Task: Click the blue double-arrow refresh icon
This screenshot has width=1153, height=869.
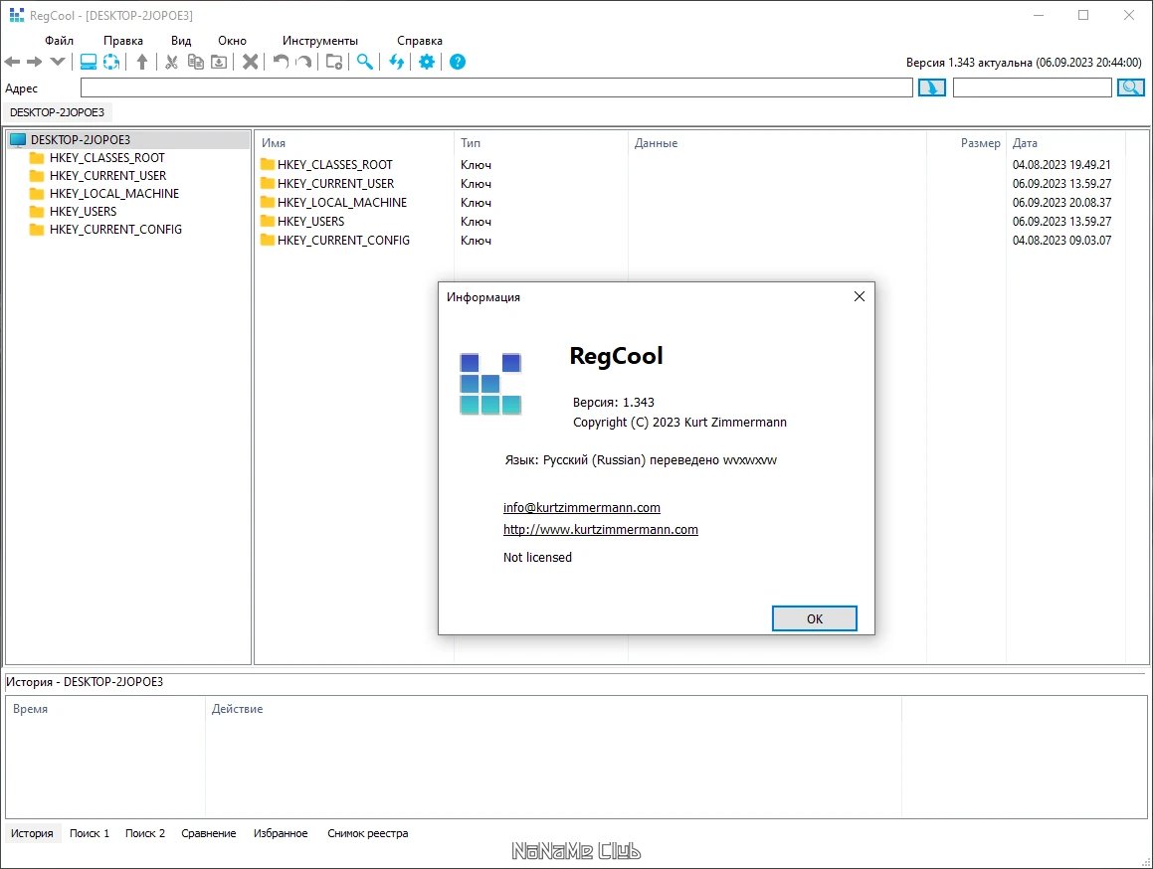Action: click(x=396, y=62)
